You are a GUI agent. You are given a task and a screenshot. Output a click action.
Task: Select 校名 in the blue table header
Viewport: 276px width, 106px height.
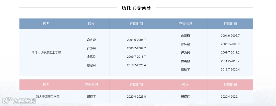point(46,24)
